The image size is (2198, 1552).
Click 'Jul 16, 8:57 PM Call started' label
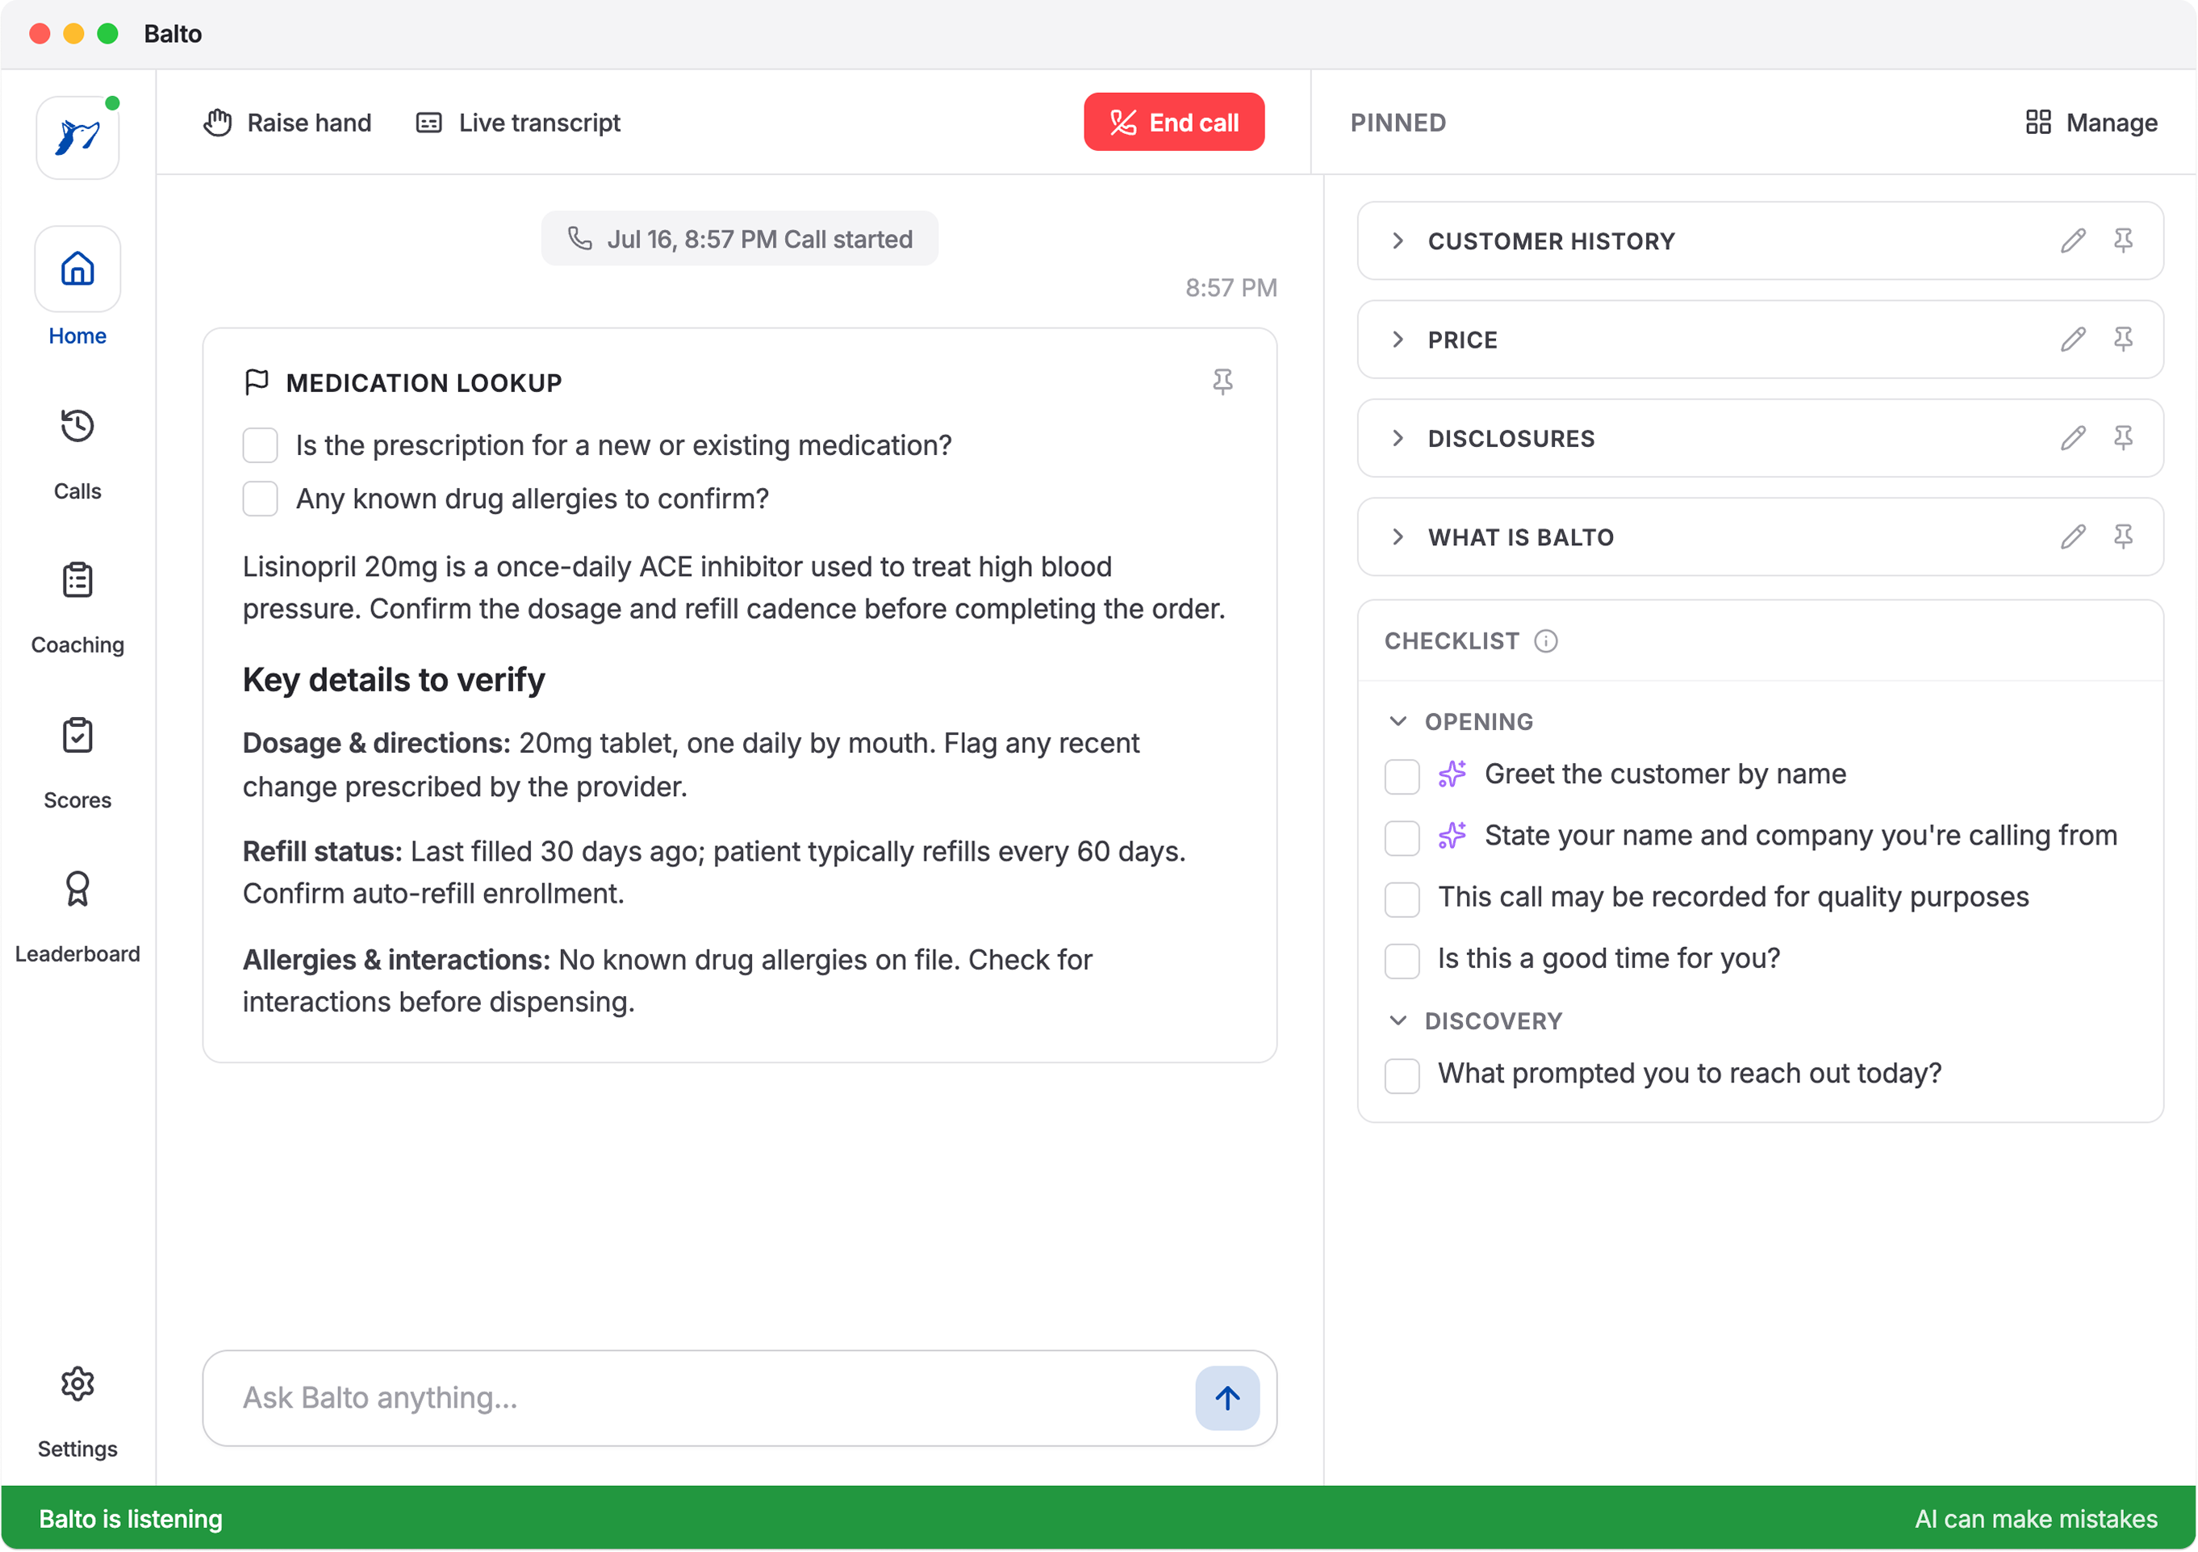[x=739, y=238]
